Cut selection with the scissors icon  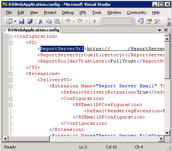(40, 21)
